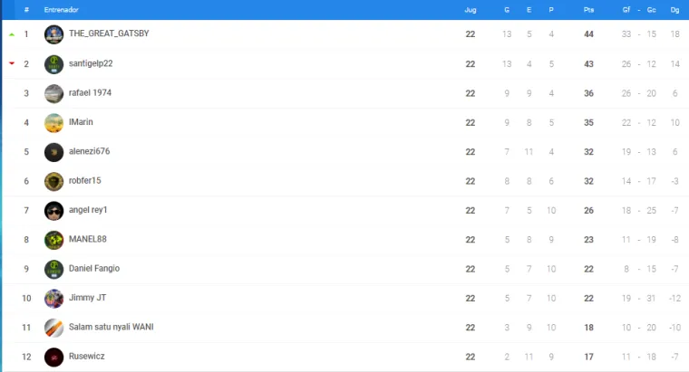The image size is (689, 372).
Task: Click Jimmy JT name
Action: point(87,298)
